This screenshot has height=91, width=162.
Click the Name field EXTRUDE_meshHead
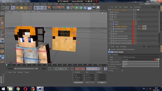[141, 57]
